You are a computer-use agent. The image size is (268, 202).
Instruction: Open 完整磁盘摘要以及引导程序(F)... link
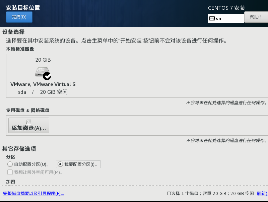33,193
